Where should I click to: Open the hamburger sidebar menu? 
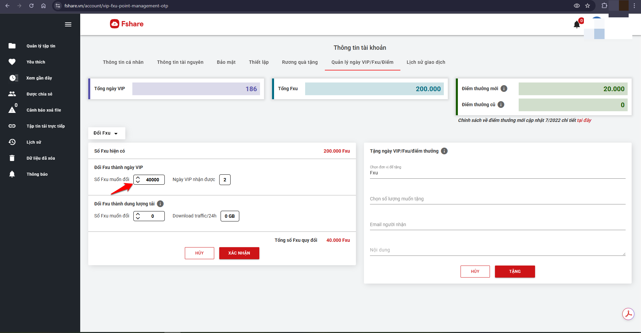coord(68,24)
